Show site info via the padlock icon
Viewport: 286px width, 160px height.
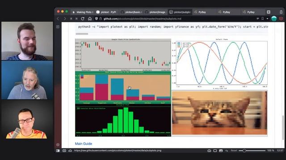pyautogui.click(x=101, y=19)
